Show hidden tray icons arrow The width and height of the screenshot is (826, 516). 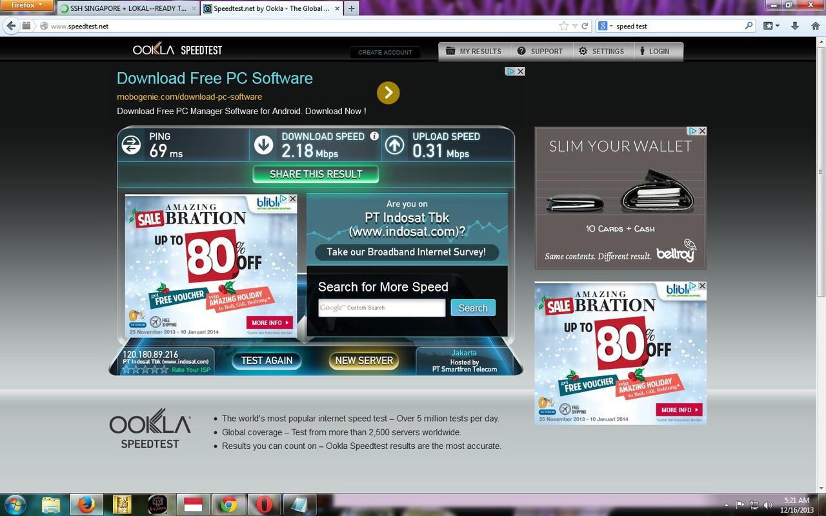click(727, 505)
